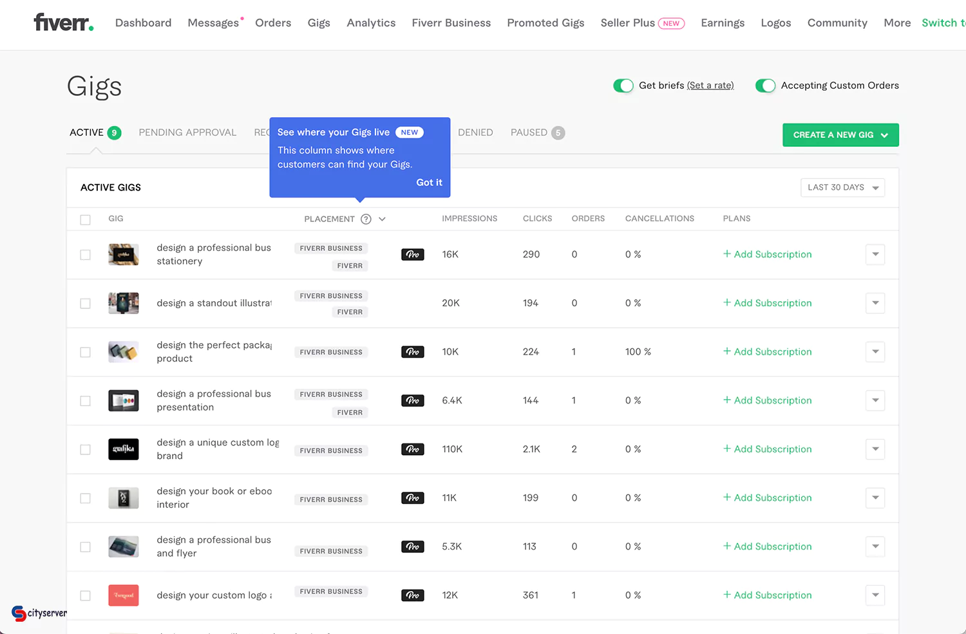Dismiss the tooltip with Got it
Screen dimensions: 966x634
[429, 182]
